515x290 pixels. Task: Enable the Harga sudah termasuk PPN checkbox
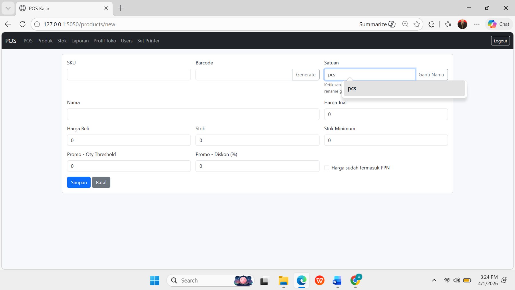click(326, 167)
